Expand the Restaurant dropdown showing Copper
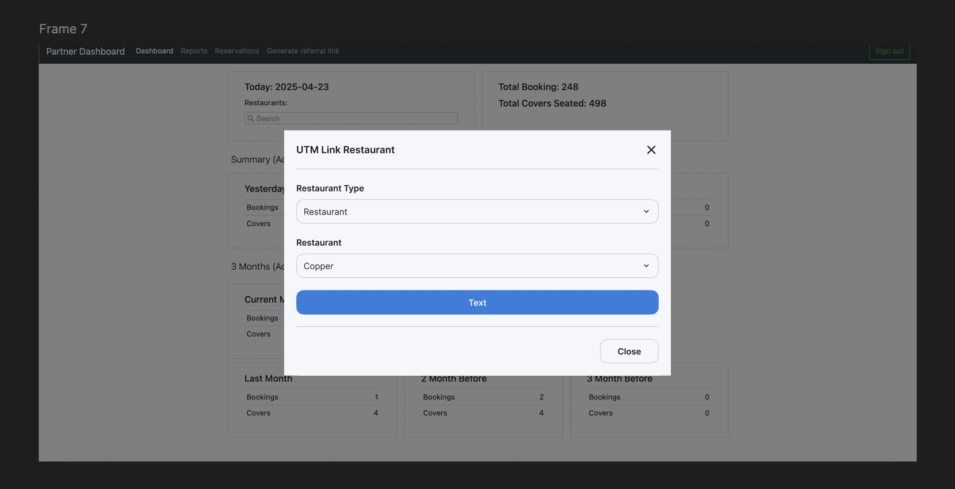The height and width of the screenshot is (489, 955). pos(477,266)
